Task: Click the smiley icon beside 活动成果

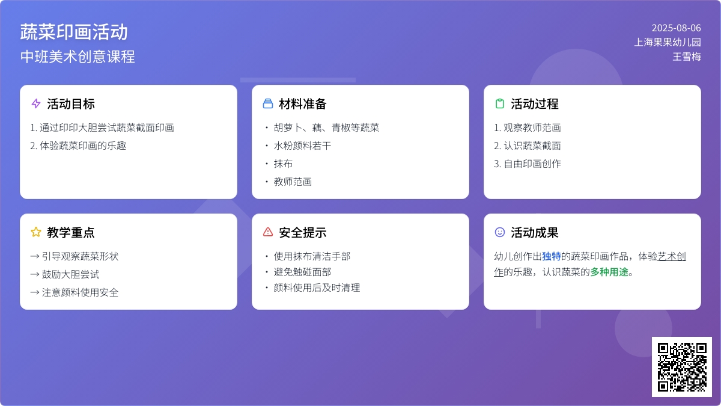Action: 500,232
